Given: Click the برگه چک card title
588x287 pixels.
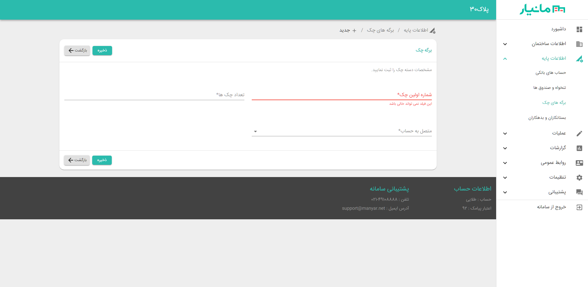Looking at the screenshot, I should (x=424, y=50).
